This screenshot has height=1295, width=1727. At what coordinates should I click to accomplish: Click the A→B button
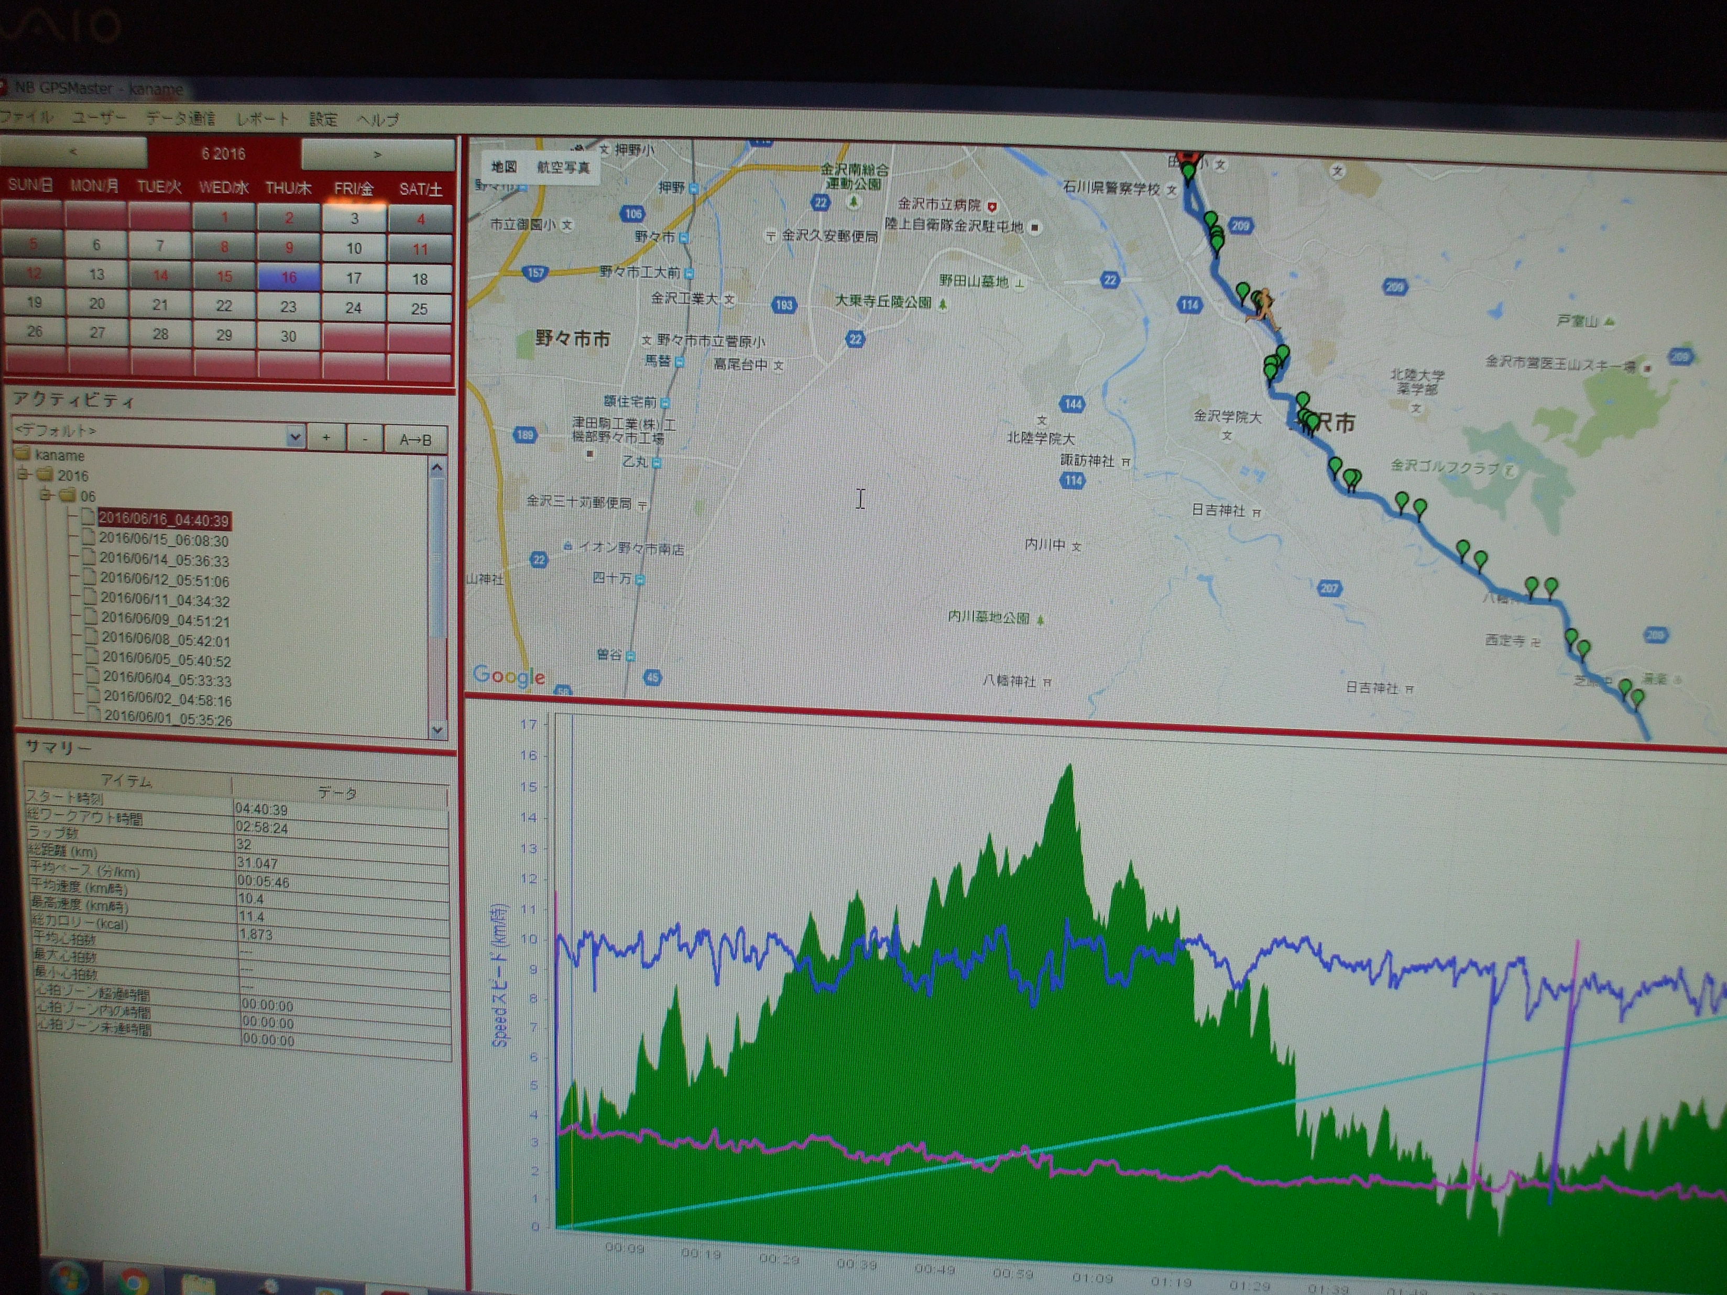(x=416, y=440)
